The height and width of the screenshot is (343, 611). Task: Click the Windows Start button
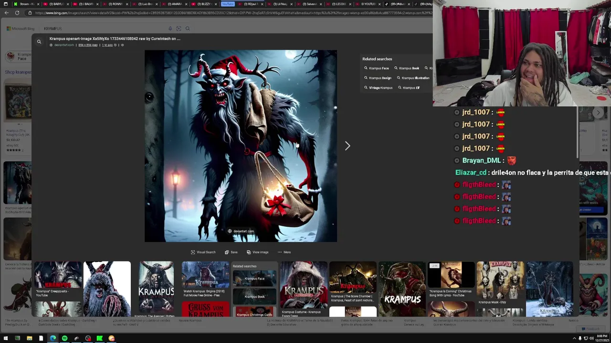pos(6,338)
